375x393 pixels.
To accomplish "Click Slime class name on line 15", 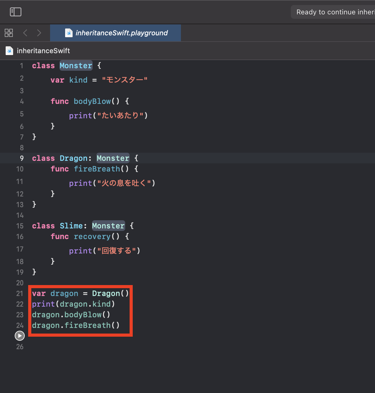I will click(x=71, y=226).
